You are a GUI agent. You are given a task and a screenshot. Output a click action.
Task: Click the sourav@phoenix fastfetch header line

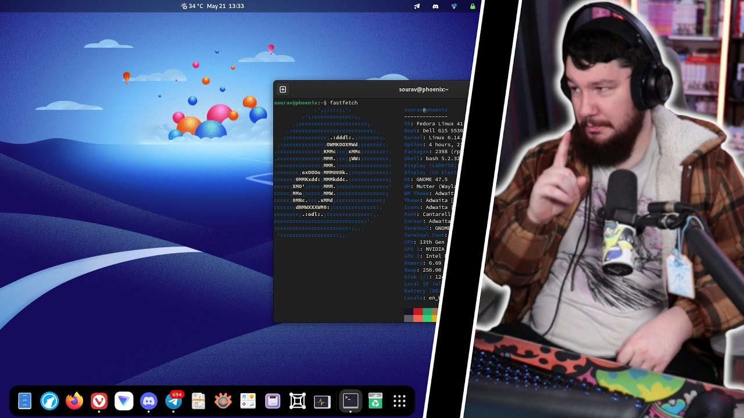[426, 110]
